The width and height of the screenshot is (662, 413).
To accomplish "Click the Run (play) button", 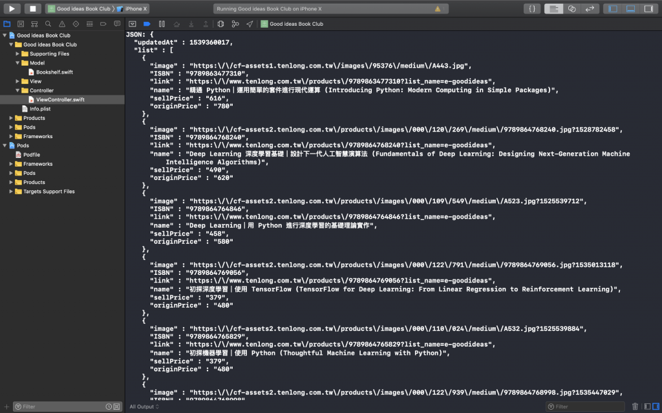I will coord(12,8).
